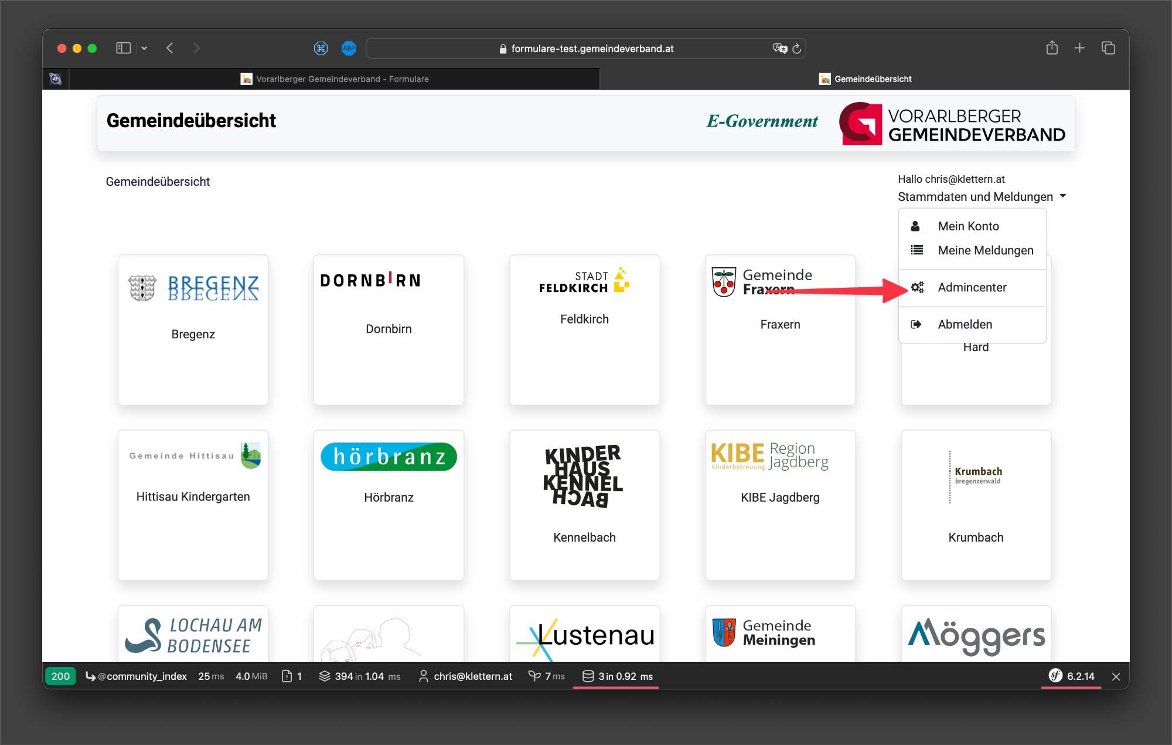Open the Gemeinde Meiningen card

click(781, 634)
